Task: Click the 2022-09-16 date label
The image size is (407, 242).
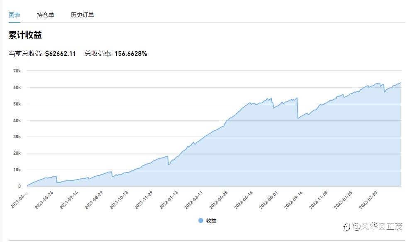Action: (x=293, y=200)
